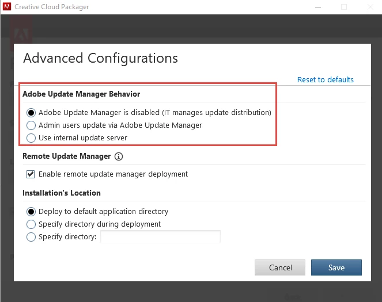Click the Remote Update Manager heading text
The image size is (382, 302).
(x=66, y=156)
